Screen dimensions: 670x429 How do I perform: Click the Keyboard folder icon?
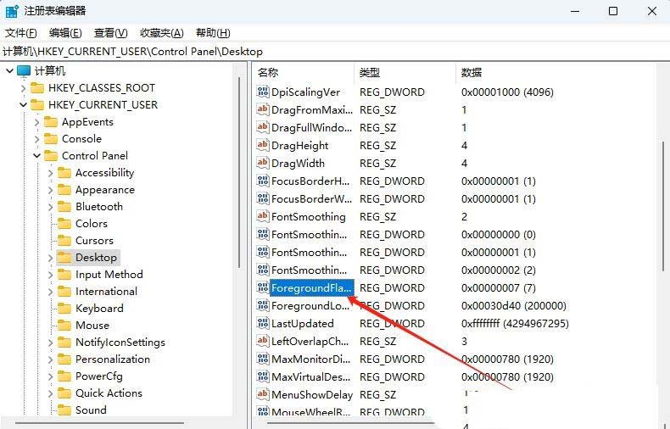tap(64, 309)
